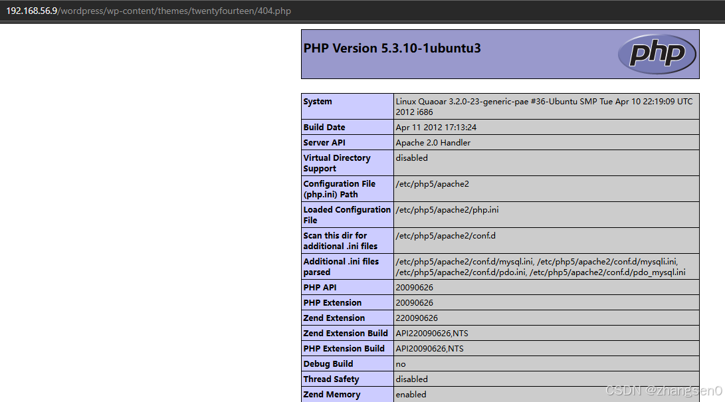Select 'Configuration File (php.ini) Path' label
The height and width of the screenshot is (402, 725).
pyautogui.click(x=348, y=189)
